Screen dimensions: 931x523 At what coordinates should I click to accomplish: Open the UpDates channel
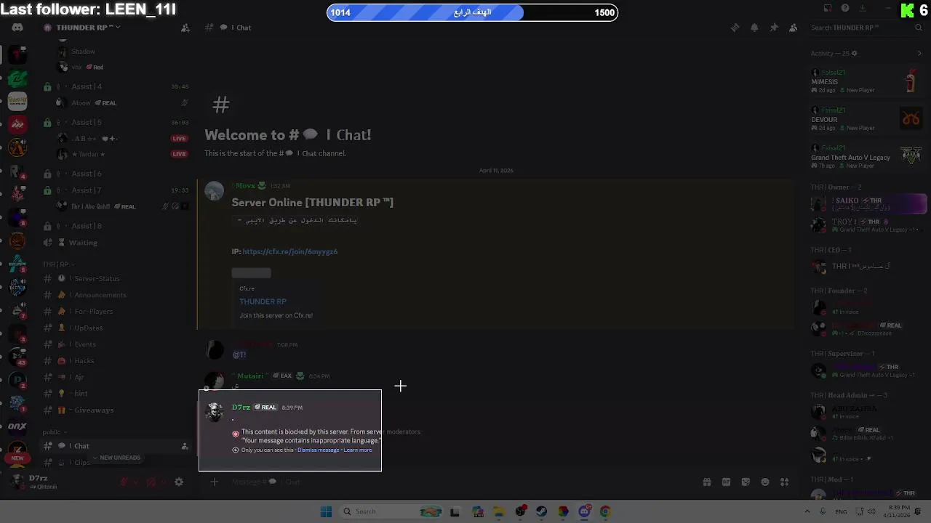click(116, 328)
